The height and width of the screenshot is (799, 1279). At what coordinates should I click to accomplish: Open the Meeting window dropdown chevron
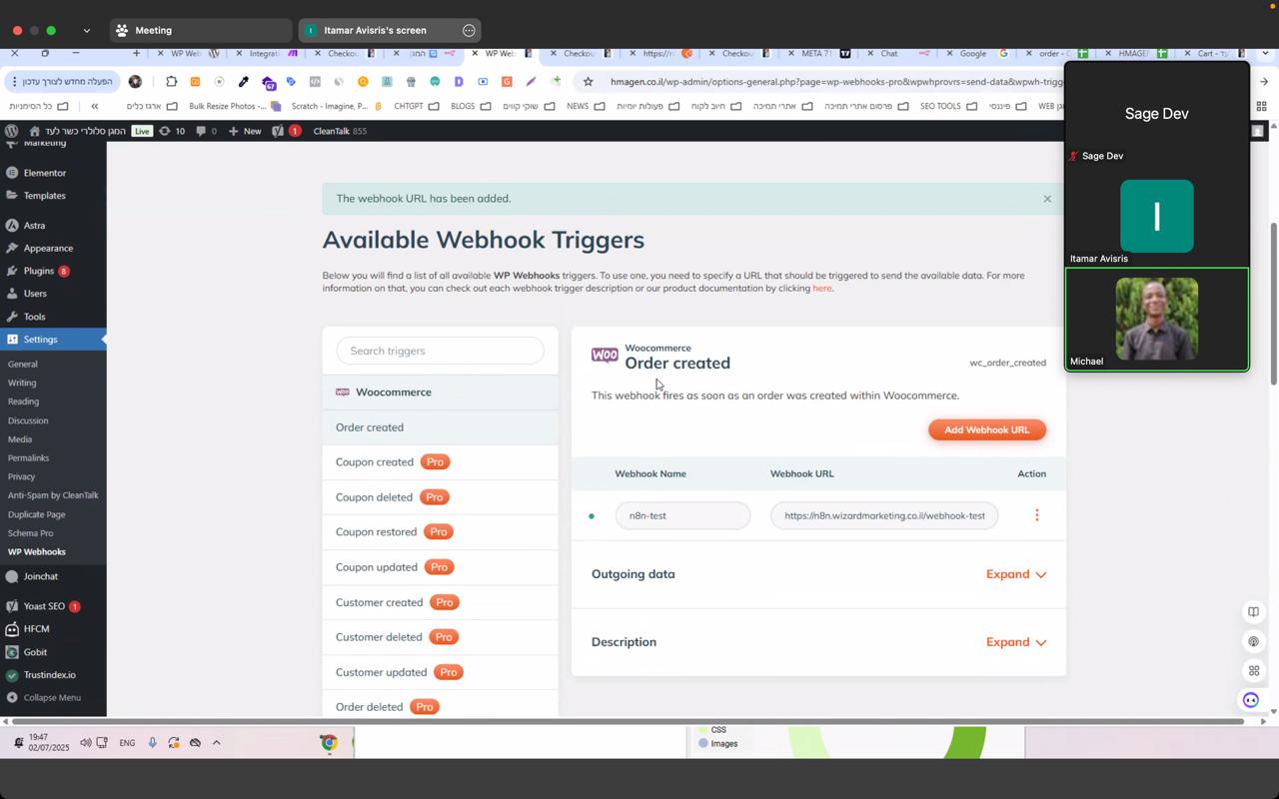tap(86, 31)
